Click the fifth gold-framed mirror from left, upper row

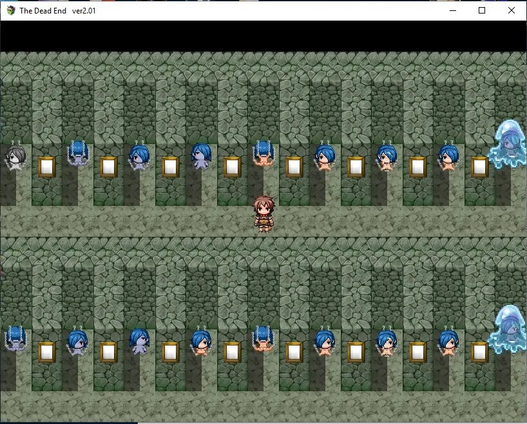(x=294, y=167)
